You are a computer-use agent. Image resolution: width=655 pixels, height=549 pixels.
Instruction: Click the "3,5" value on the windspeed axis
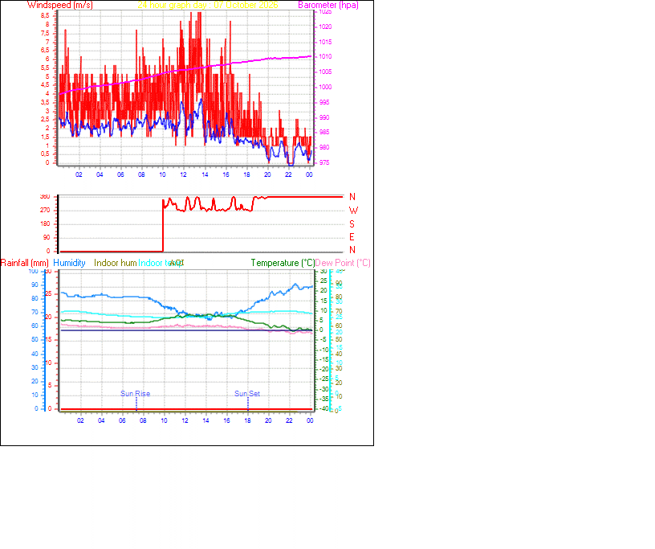[45, 103]
